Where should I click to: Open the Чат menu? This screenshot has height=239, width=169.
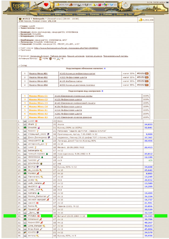[x=130, y=14]
